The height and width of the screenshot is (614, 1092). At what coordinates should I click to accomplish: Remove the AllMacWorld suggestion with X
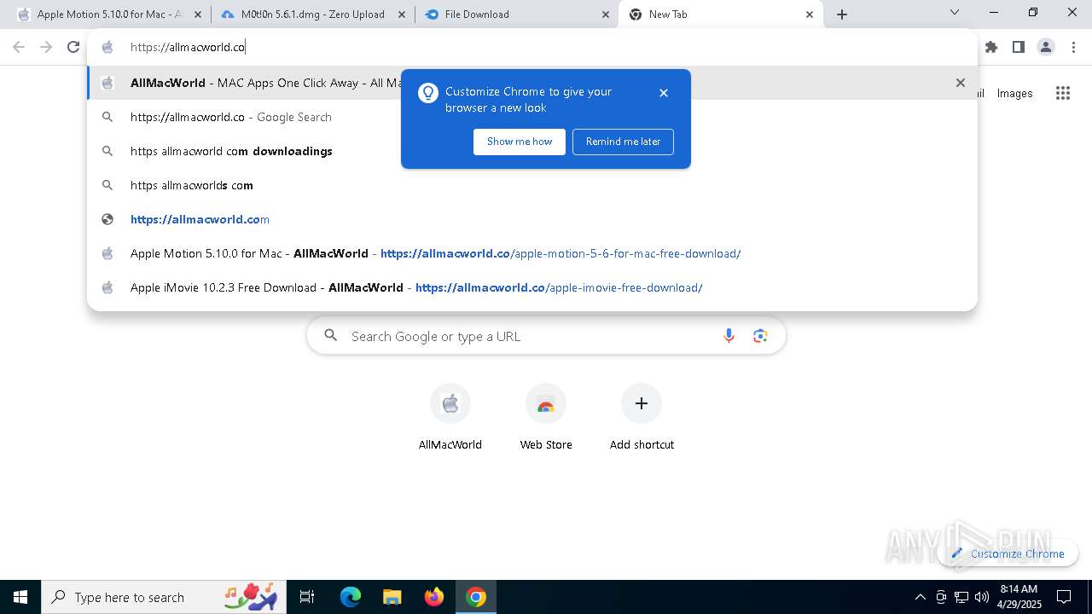click(961, 83)
